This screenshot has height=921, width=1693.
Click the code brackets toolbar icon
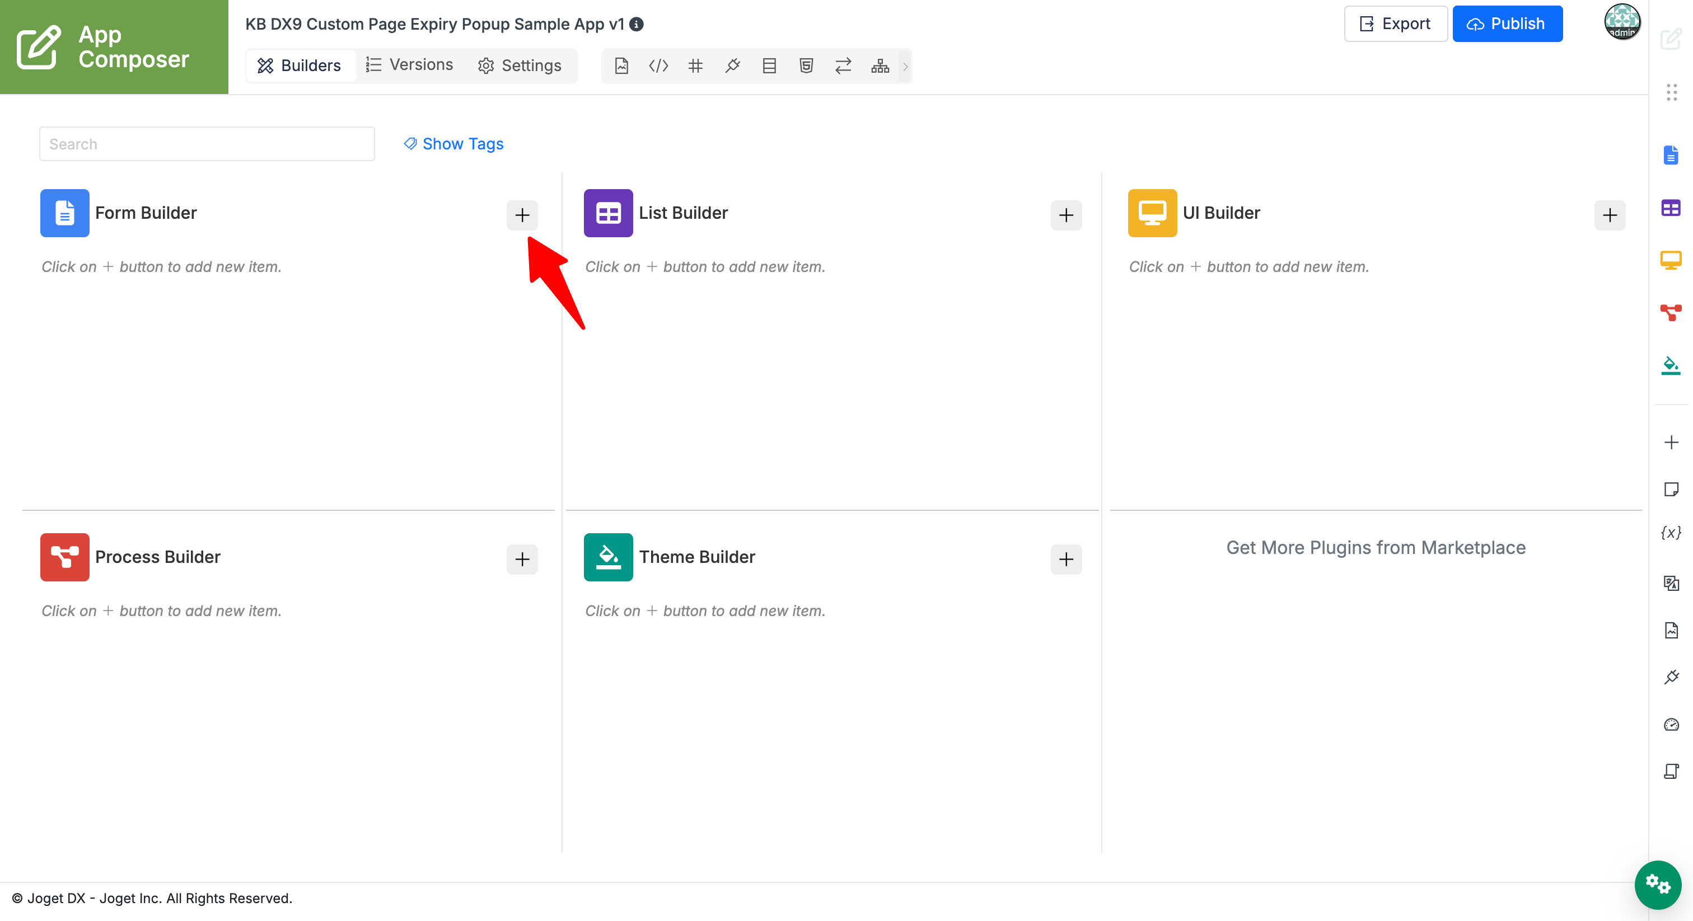[x=658, y=65]
